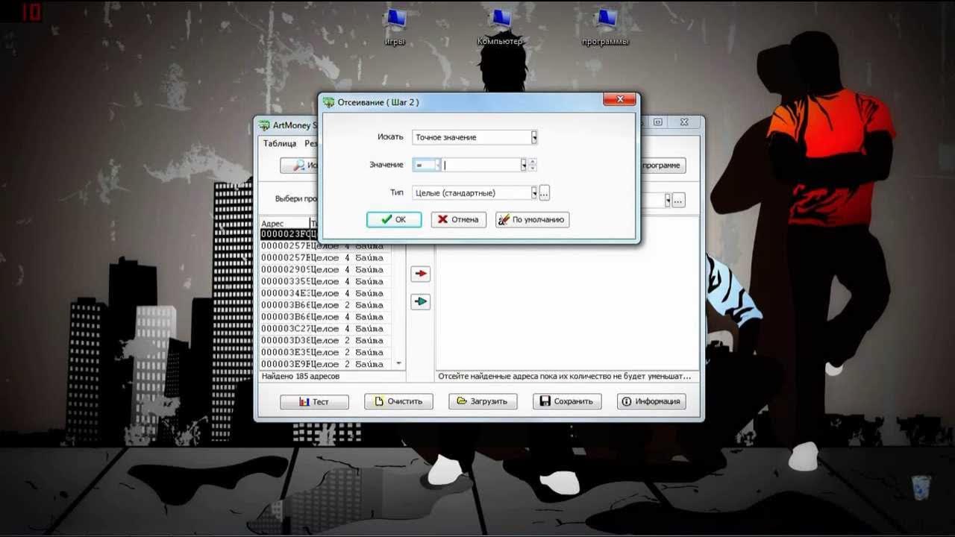Screen dimensions: 955x537
Task: Select address row 000003E9F
Action: click(325, 364)
